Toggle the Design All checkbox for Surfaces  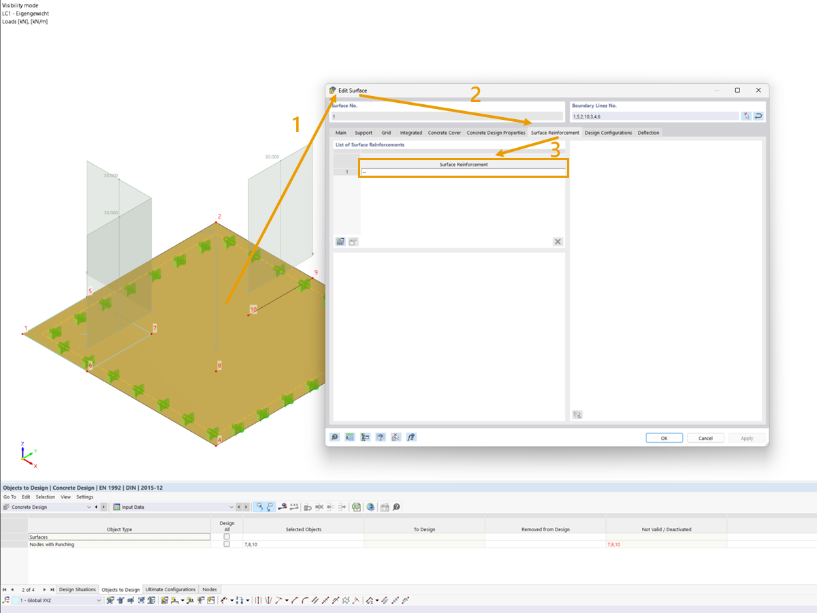pyautogui.click(x=227, y=537)
